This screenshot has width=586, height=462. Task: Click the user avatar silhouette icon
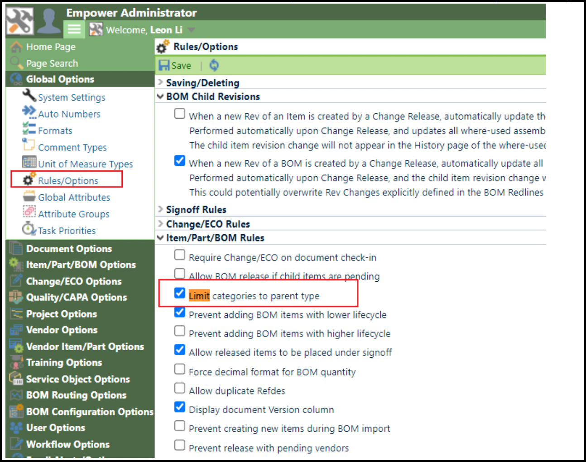(48, 21)
